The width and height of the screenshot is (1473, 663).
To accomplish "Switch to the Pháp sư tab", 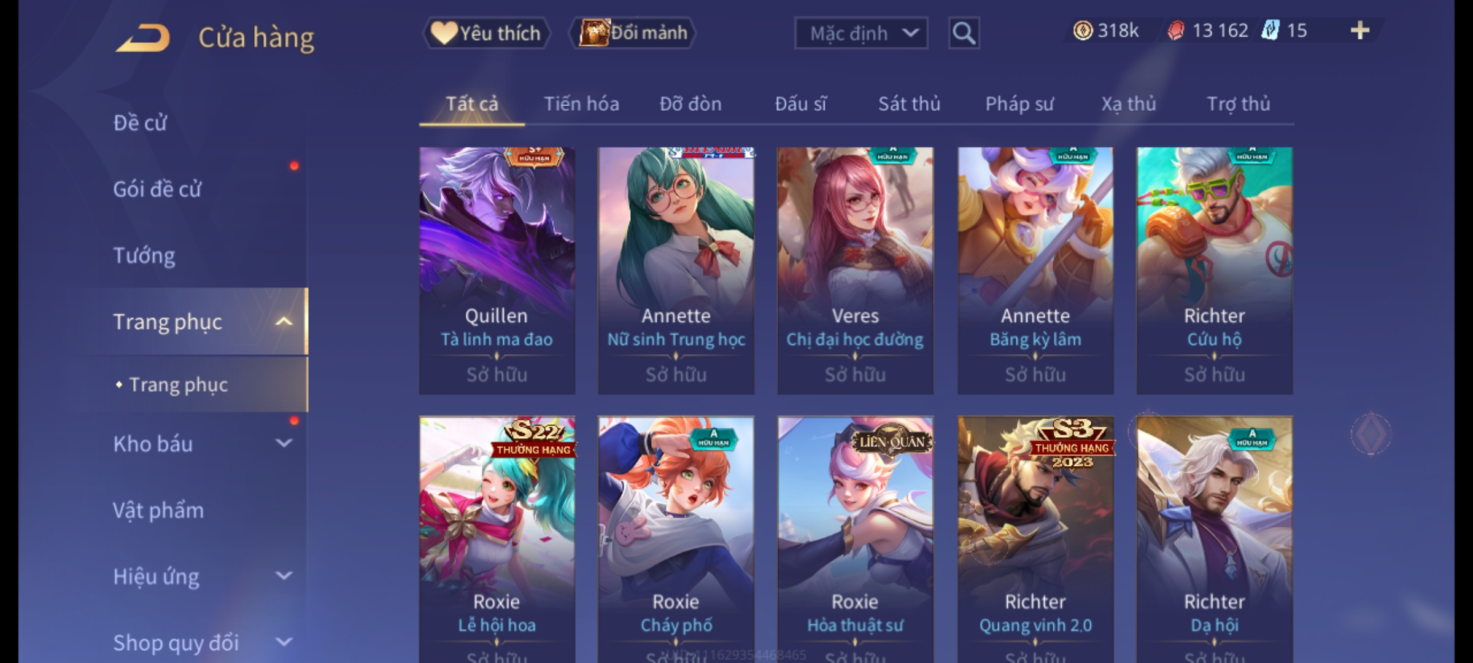I will 1019,104.
